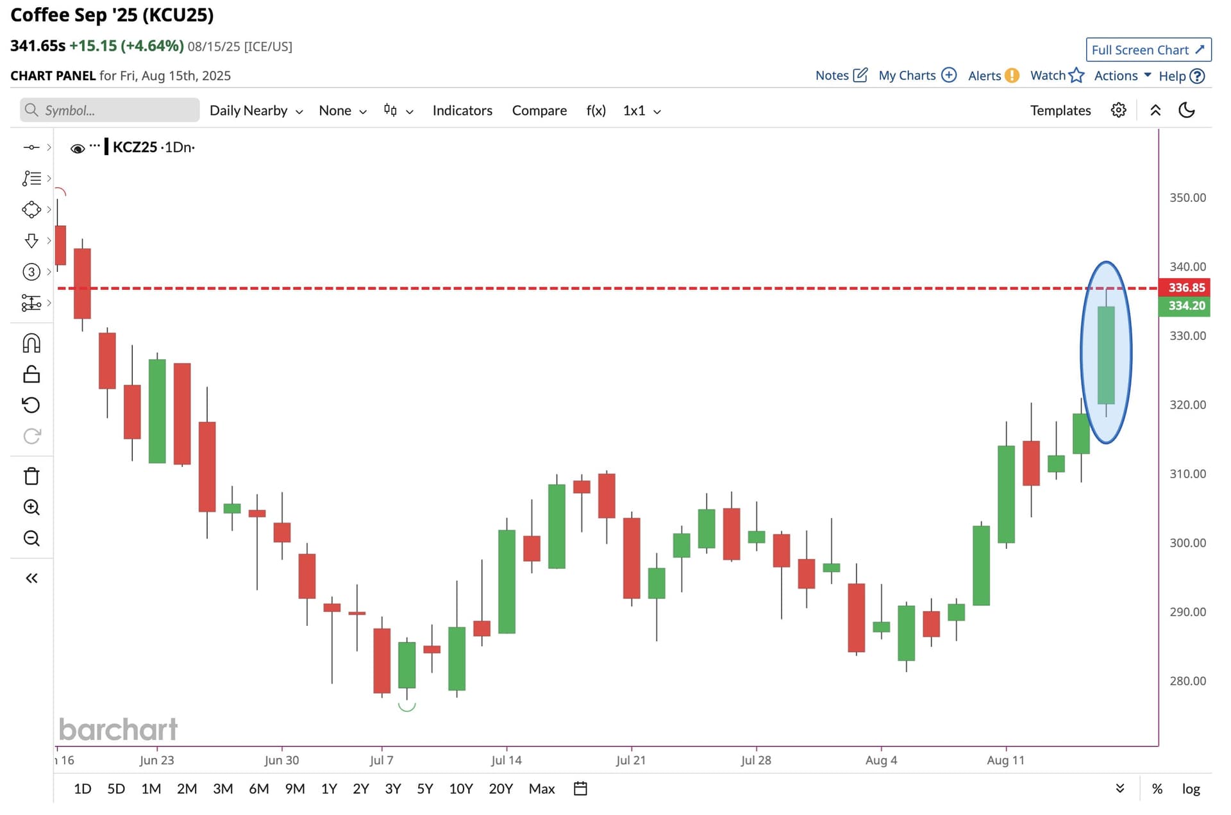
Task: Toggle dark mode moon icon
Action: [x=1187, y=110]
